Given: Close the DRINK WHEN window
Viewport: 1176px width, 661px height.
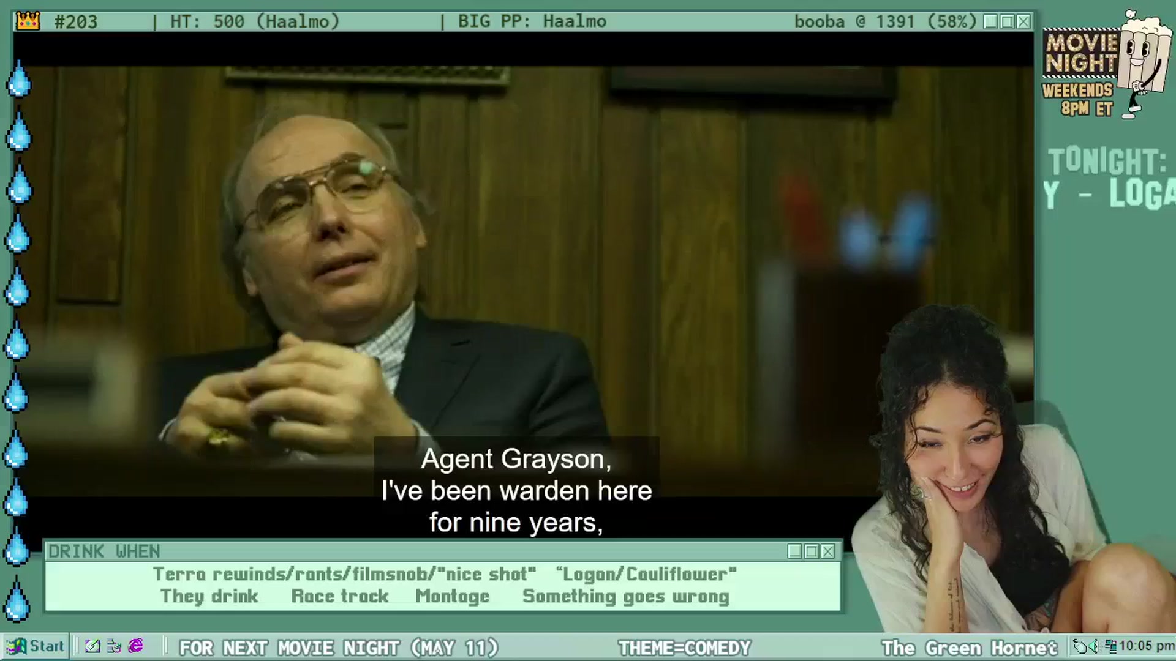Looking at the screenshot, I should pos(827,551).
